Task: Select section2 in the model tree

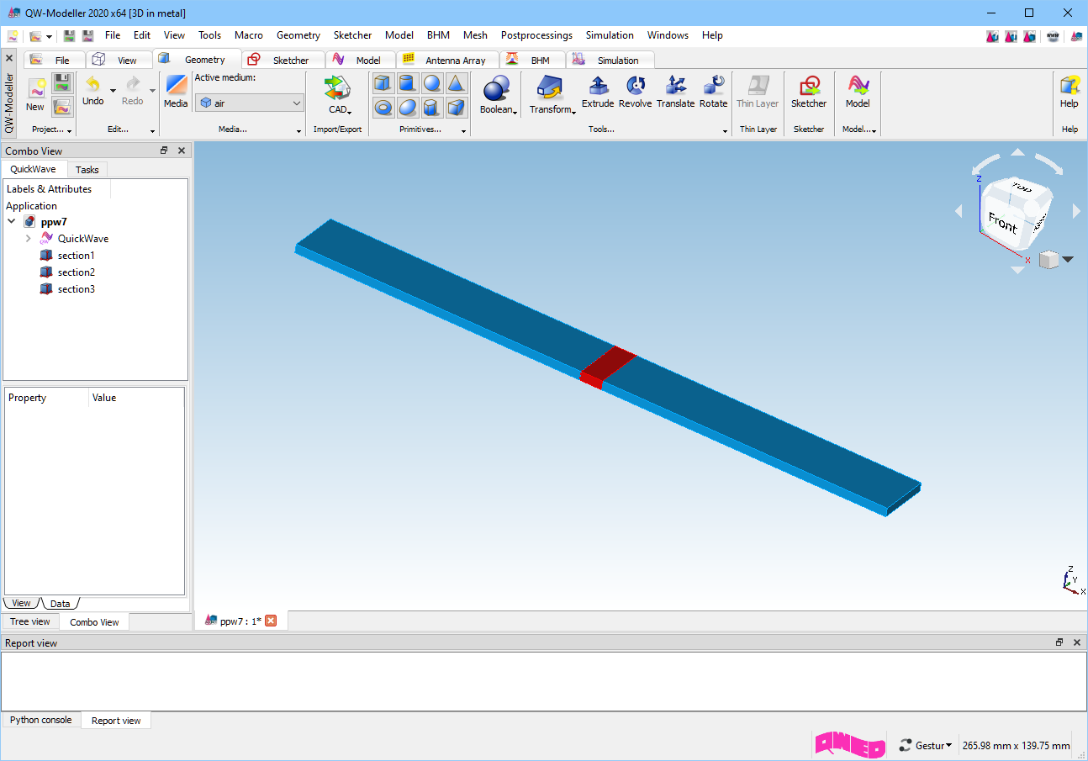Action: point(76,272)
